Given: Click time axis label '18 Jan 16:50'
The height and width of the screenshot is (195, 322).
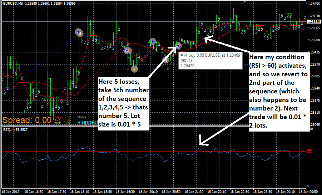Looking at the screenshot, I should point(34,192).
